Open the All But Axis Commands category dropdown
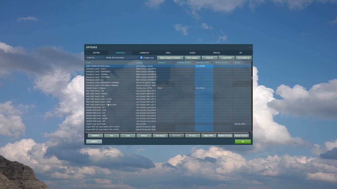Screen dimensions: 337x189 122,58
